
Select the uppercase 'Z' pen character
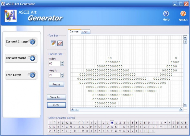click(x=145, y=127)
